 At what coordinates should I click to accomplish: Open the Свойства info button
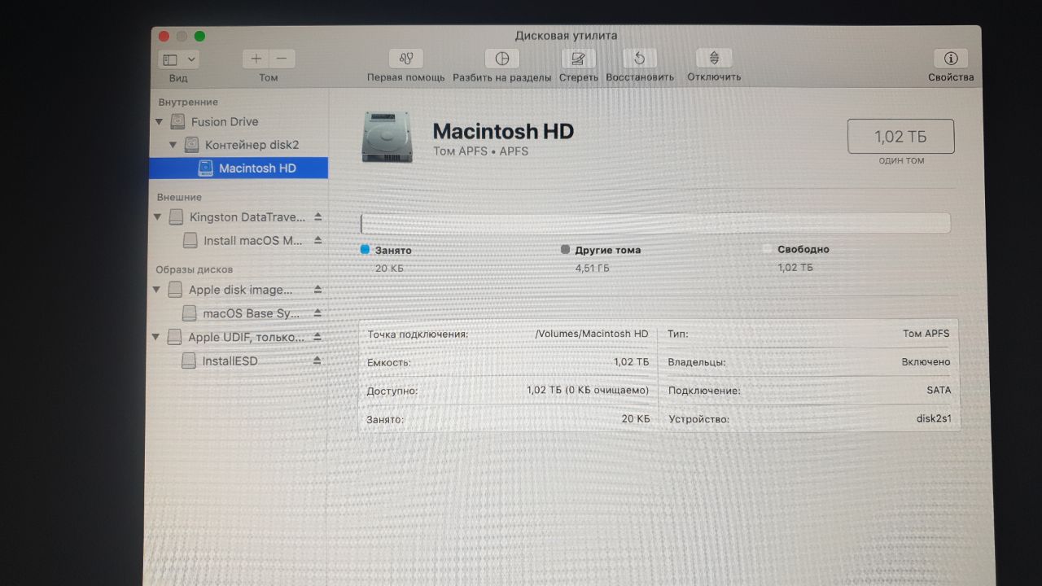point(950,59)
